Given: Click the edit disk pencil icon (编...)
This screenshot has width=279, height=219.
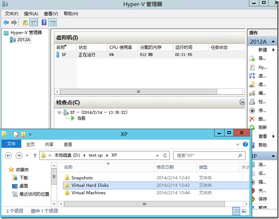Looking at the screenshot, I should 252,93.
